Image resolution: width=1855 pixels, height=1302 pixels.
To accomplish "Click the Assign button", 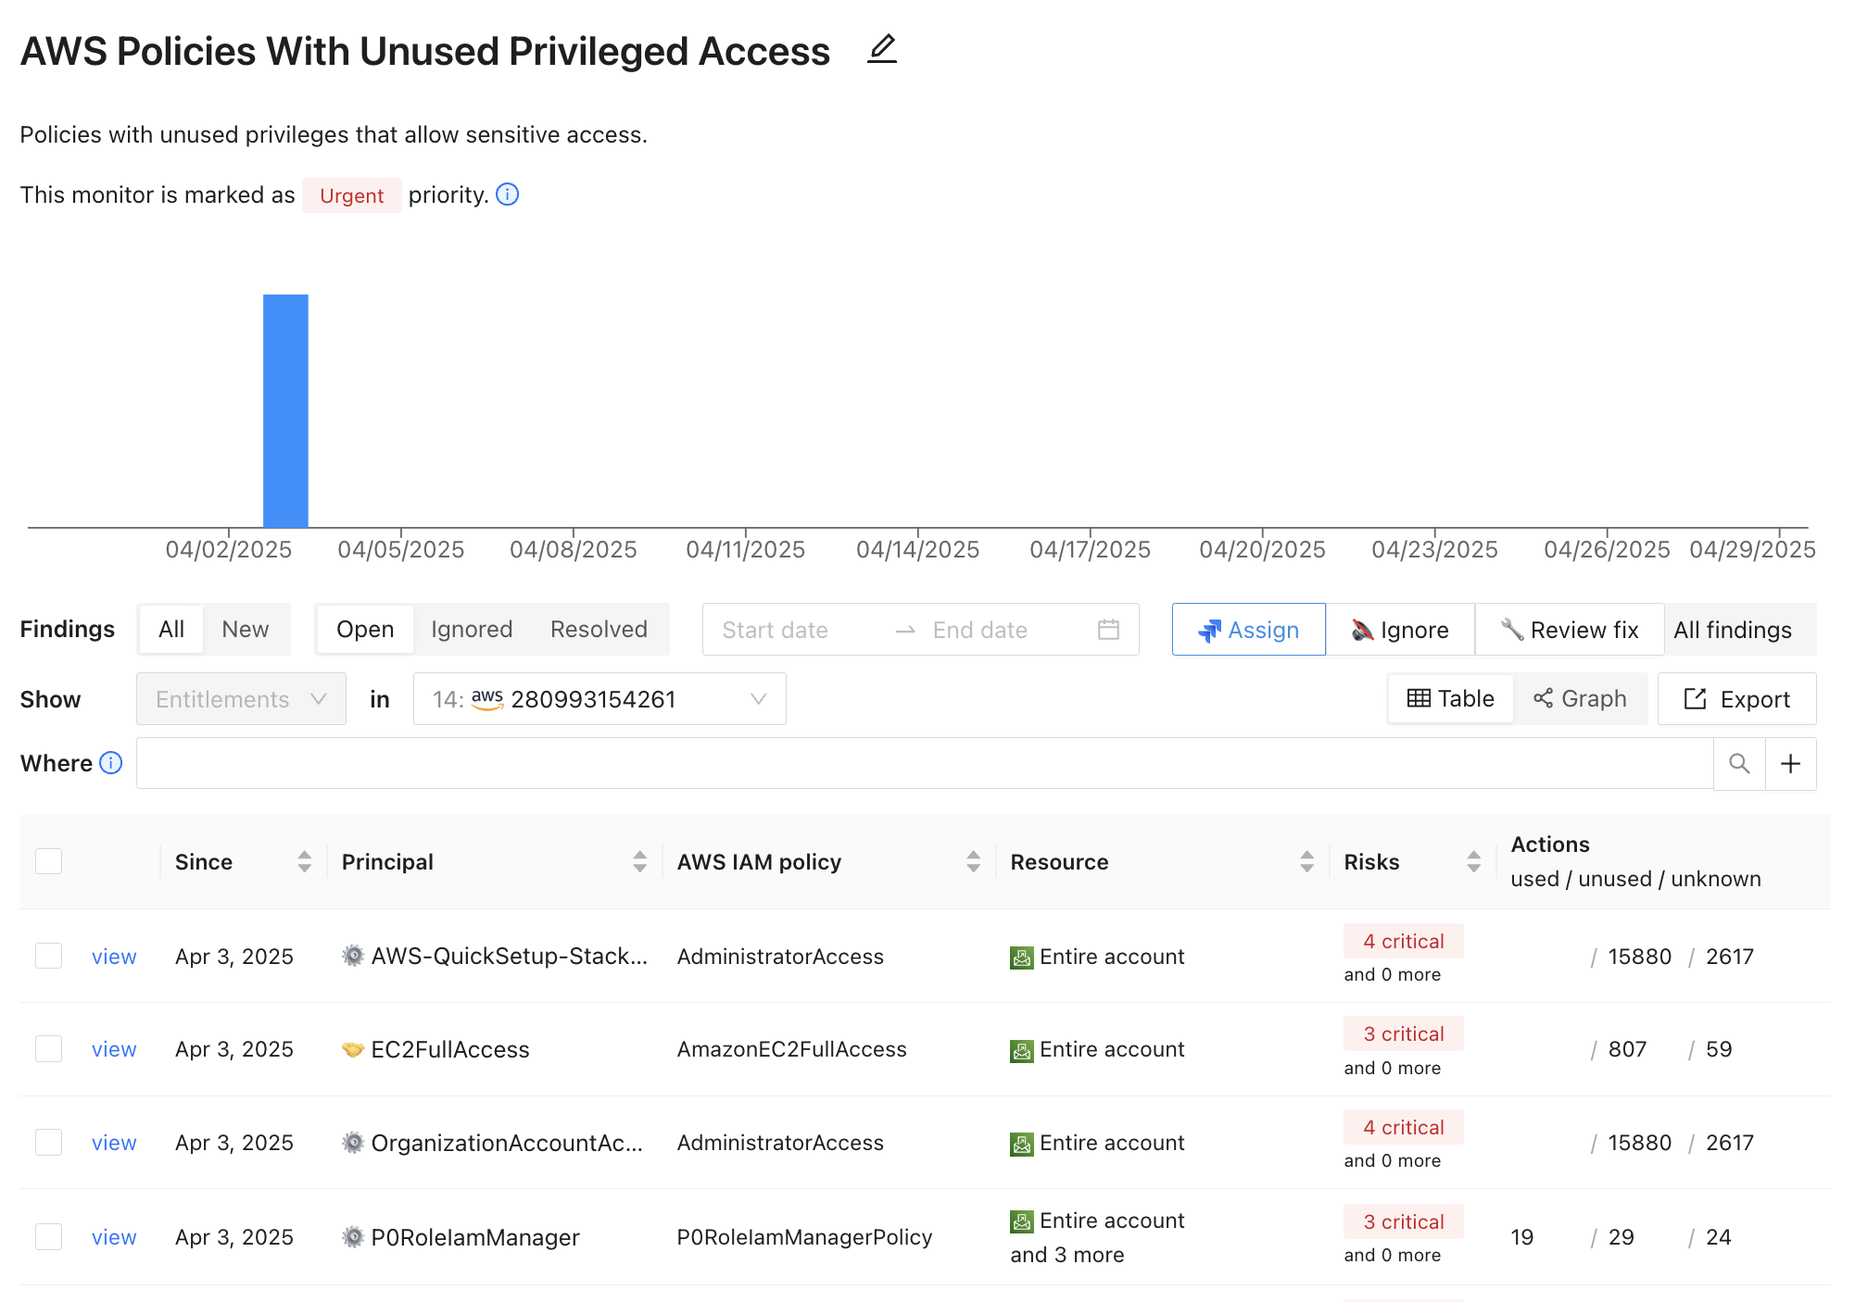I will point(1248,630).
